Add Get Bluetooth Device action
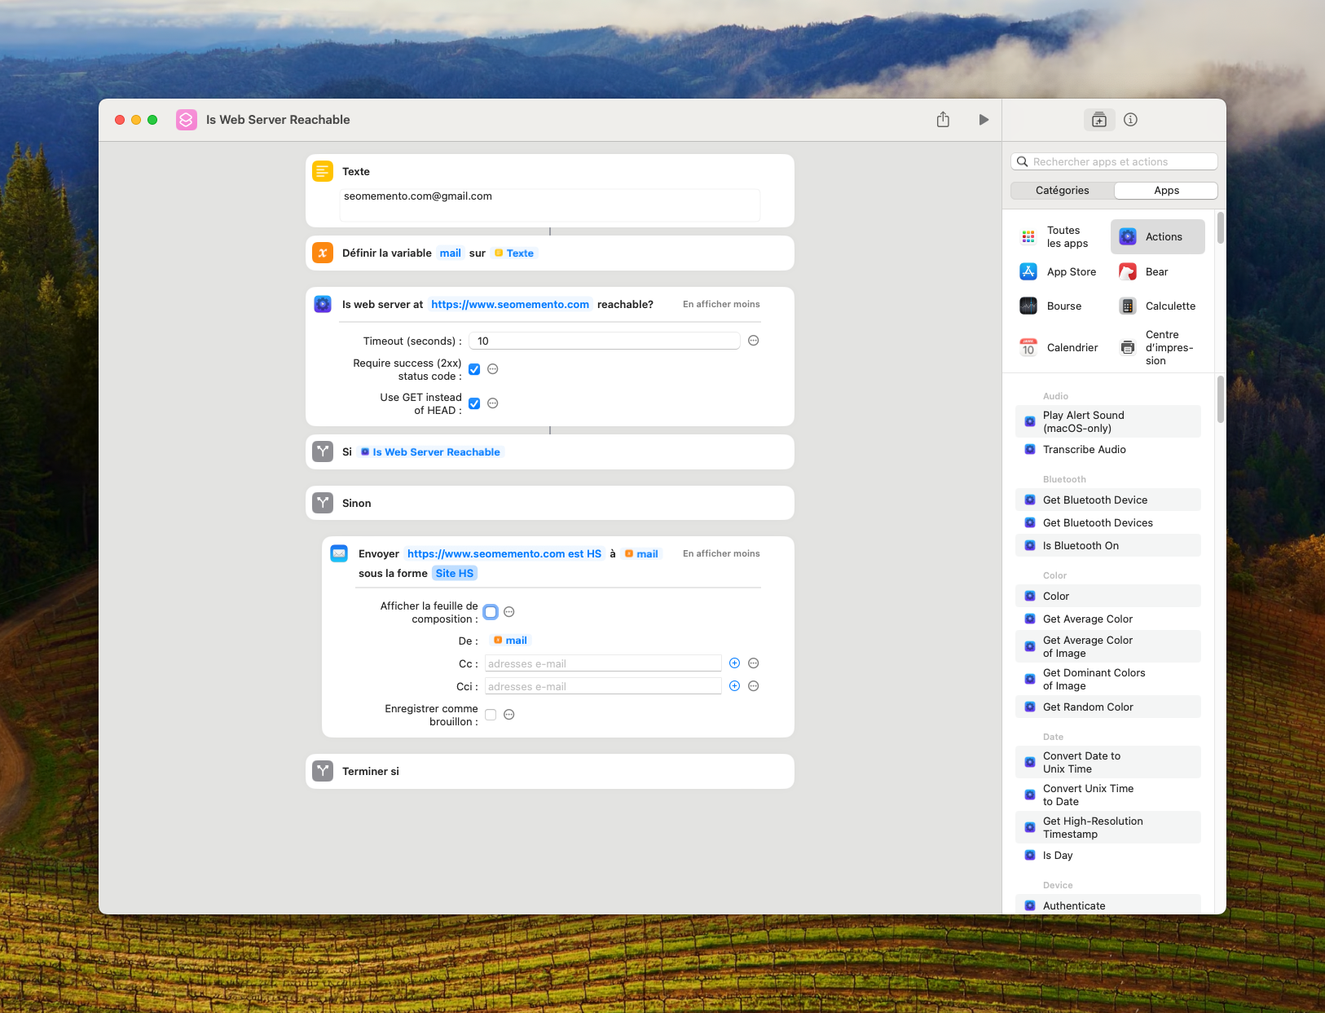This screenshot has width=1325, height=1013. (1108, 500)
